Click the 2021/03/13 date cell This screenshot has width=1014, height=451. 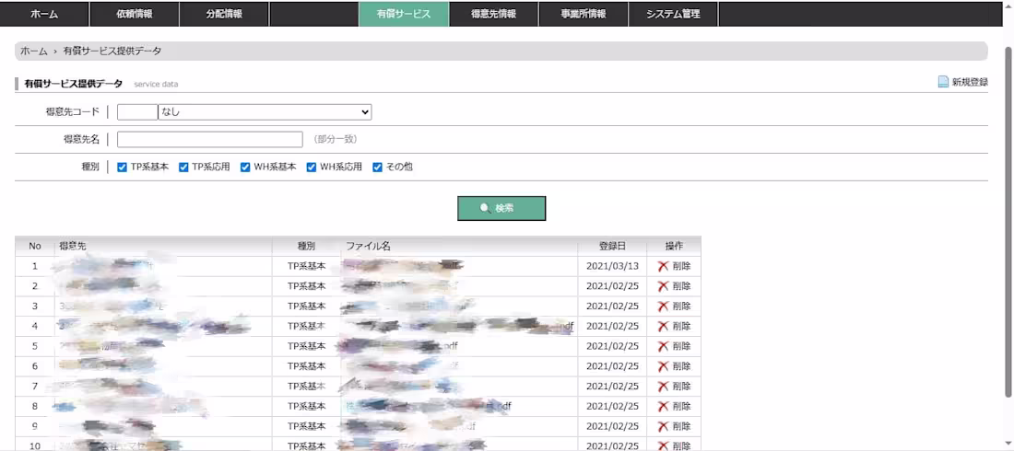click(612, 266)
